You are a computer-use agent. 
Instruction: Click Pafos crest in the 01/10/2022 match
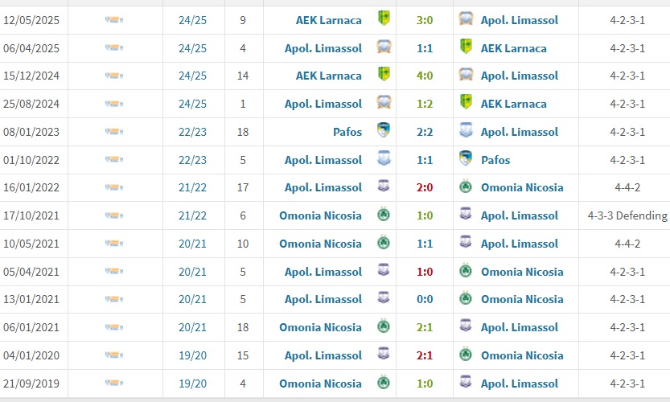coord(465,159)
